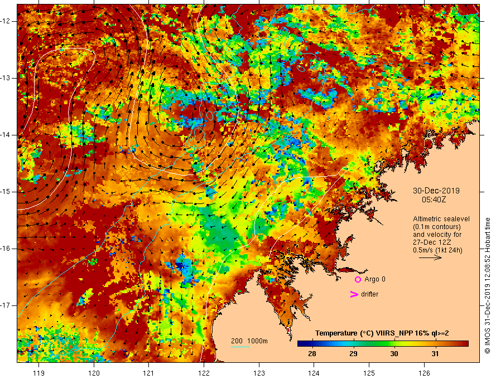Click the longitude axis label '122'
Screen dimensions: 491x379
coord(204,373)
